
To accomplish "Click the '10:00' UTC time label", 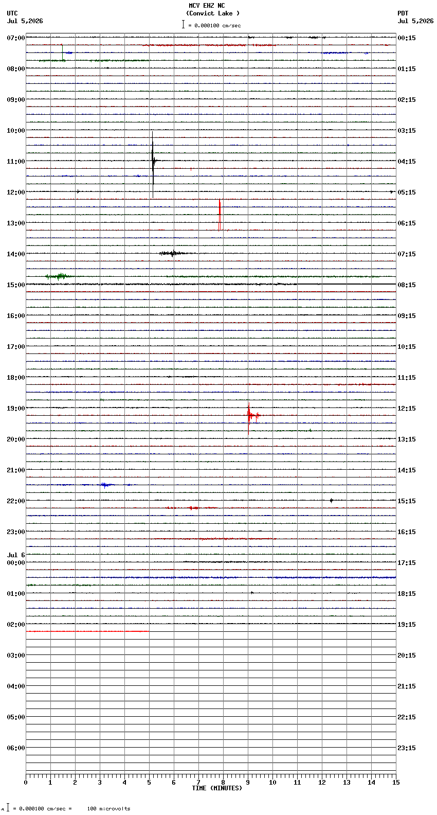I will coord(16,131).
